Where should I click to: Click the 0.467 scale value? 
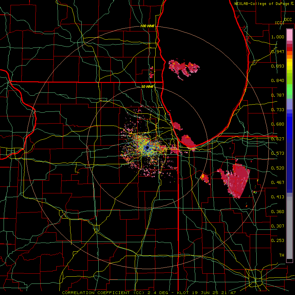278,183
